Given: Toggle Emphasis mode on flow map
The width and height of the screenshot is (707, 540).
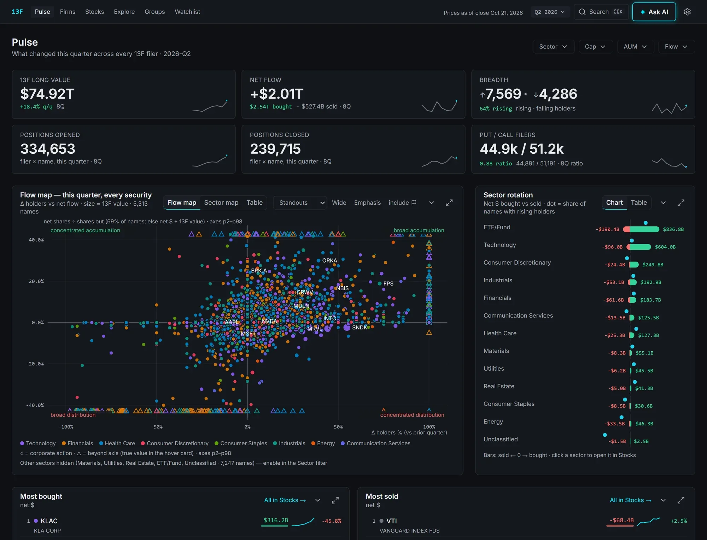Looking at the screenshot, I should [367, 202].
